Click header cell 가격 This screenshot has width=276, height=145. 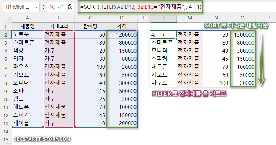(x=122, y=26)
